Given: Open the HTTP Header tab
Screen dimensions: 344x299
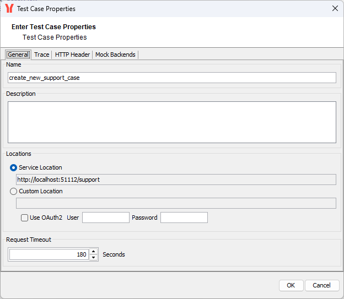Looking at the screenshot, I should tap(72, 55).
